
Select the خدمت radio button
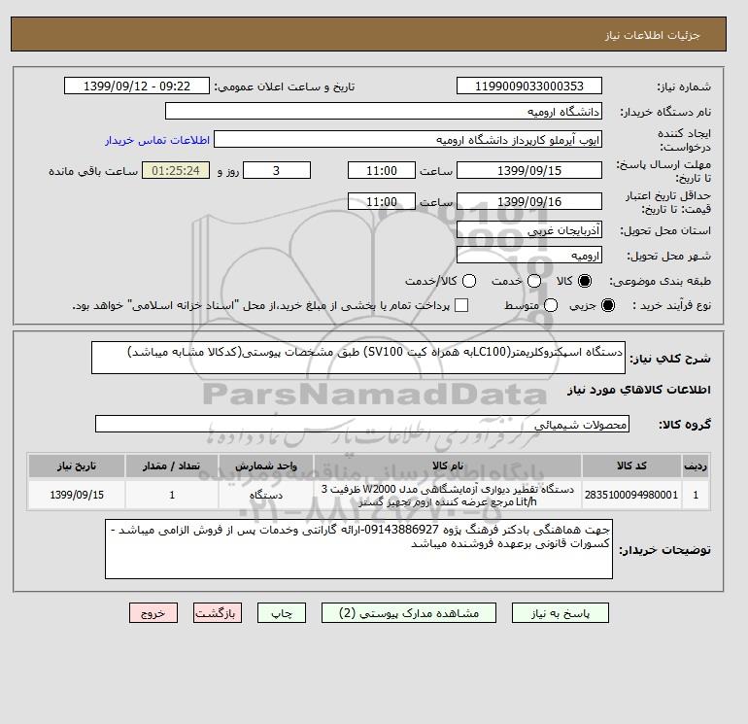tap(534, 281)
